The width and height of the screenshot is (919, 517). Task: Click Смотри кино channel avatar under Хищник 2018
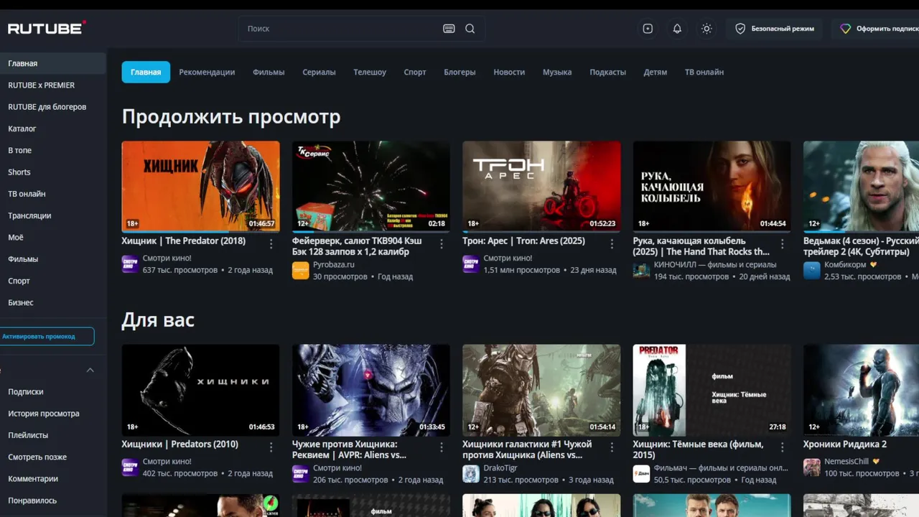tap(130, 264)
